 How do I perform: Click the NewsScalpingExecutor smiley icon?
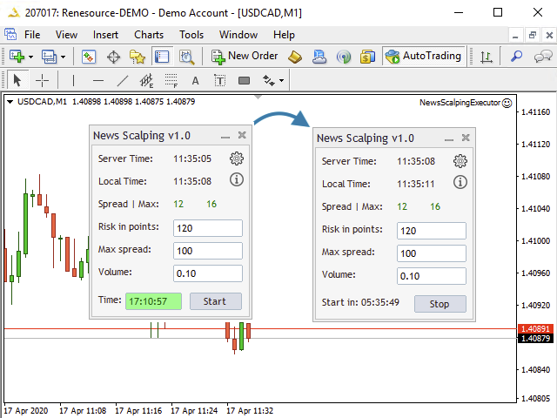(507, 103)
